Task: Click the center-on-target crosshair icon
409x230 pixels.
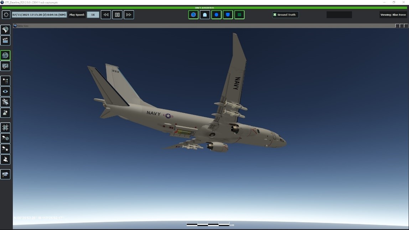Action: tap(5, 128)
